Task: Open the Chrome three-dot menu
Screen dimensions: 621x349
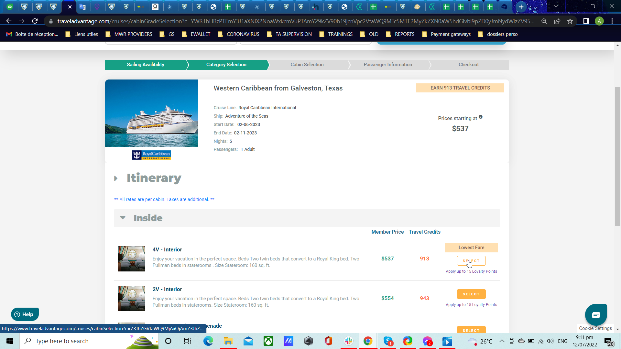Action: [x=612, y=21]
